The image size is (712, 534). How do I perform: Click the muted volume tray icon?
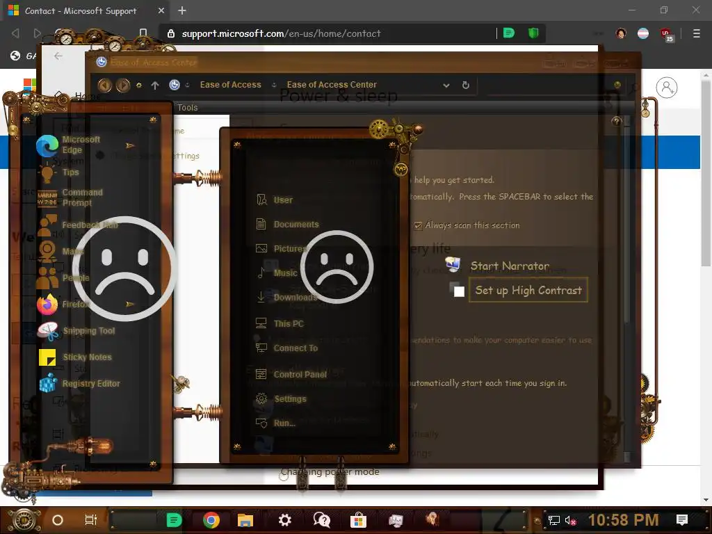coord(570,520)
